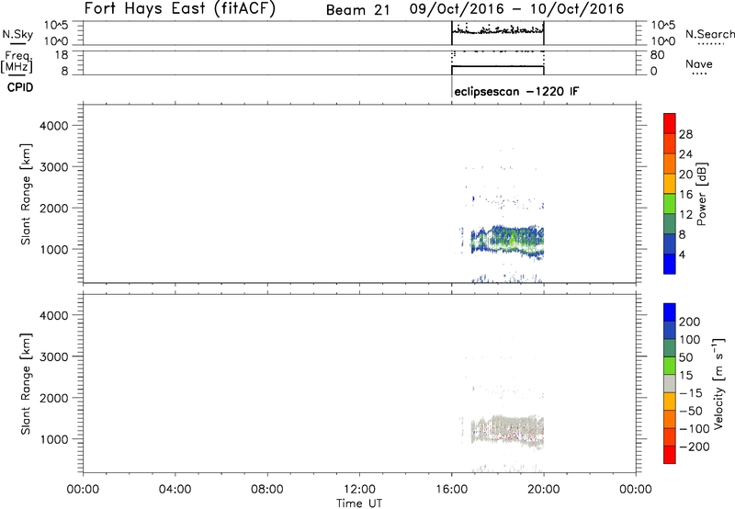Click the '16:00' time tick label
Viewport: 735px width, 509px height.
[x=452, y=490]
